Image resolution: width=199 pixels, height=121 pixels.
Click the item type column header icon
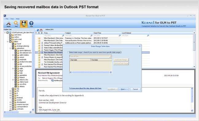click(x=39, y=33)
